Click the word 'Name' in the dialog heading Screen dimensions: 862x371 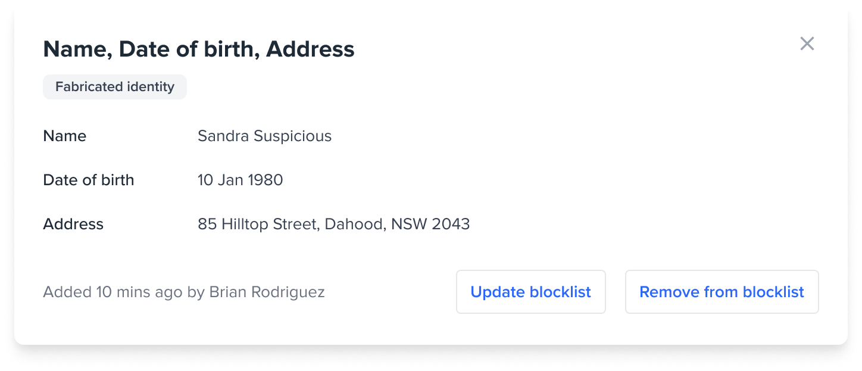(x=75, y=49)
